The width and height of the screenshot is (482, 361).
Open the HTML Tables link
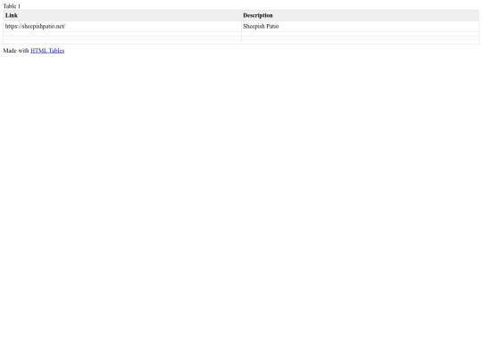pyautogui.click(x=47, y=51)
